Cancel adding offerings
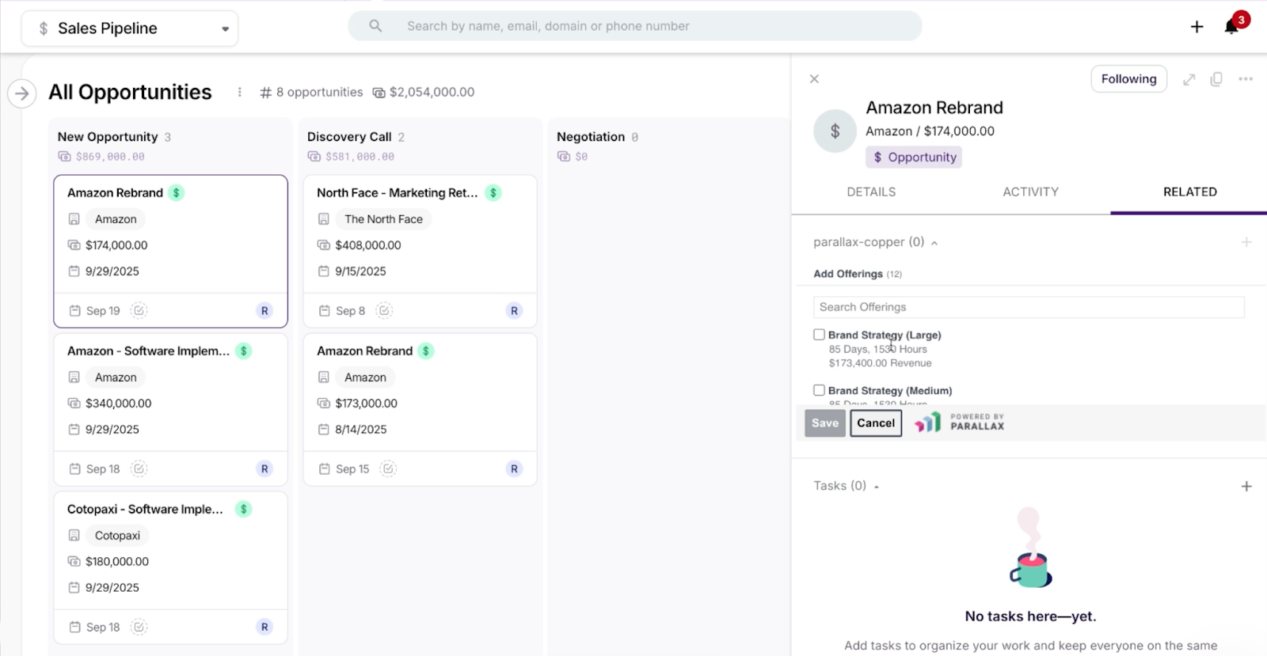This screenshot has width=1267, height=656. pos(876,423)
